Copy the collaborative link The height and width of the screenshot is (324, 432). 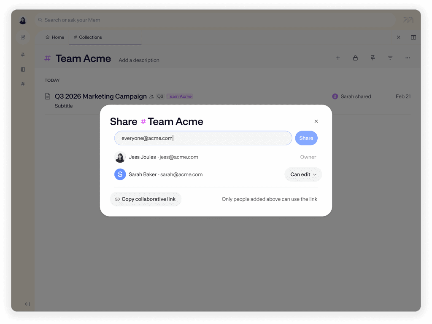[146, 199]
